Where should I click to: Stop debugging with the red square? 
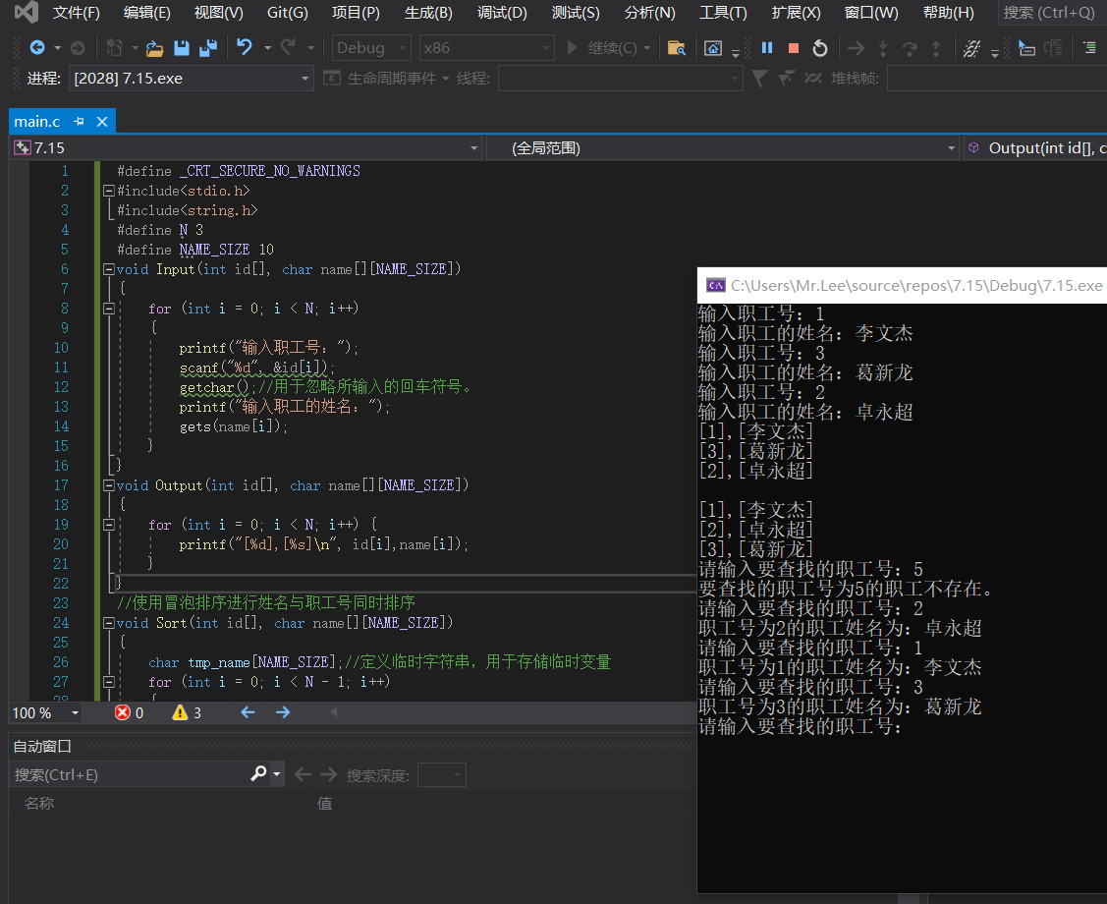point(794,47)
